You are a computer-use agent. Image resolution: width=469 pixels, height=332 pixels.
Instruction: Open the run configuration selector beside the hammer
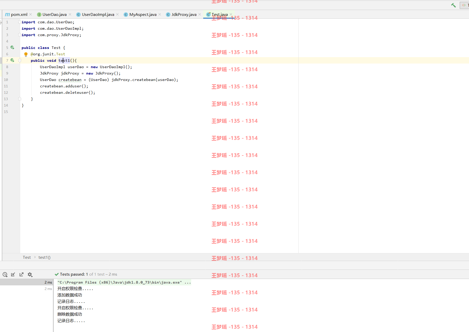(x=464, y=5)
